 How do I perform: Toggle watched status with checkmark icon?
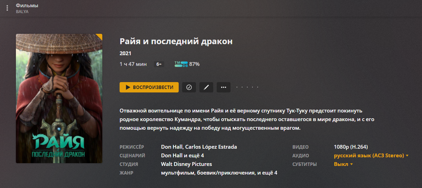(189, 87)
